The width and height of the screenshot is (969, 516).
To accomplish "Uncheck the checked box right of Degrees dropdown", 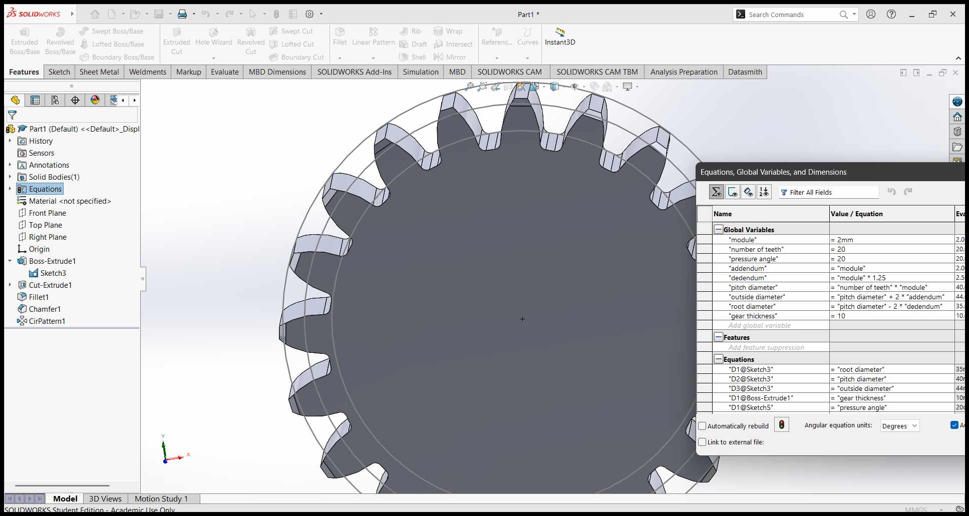I will [x=954, y=425].
